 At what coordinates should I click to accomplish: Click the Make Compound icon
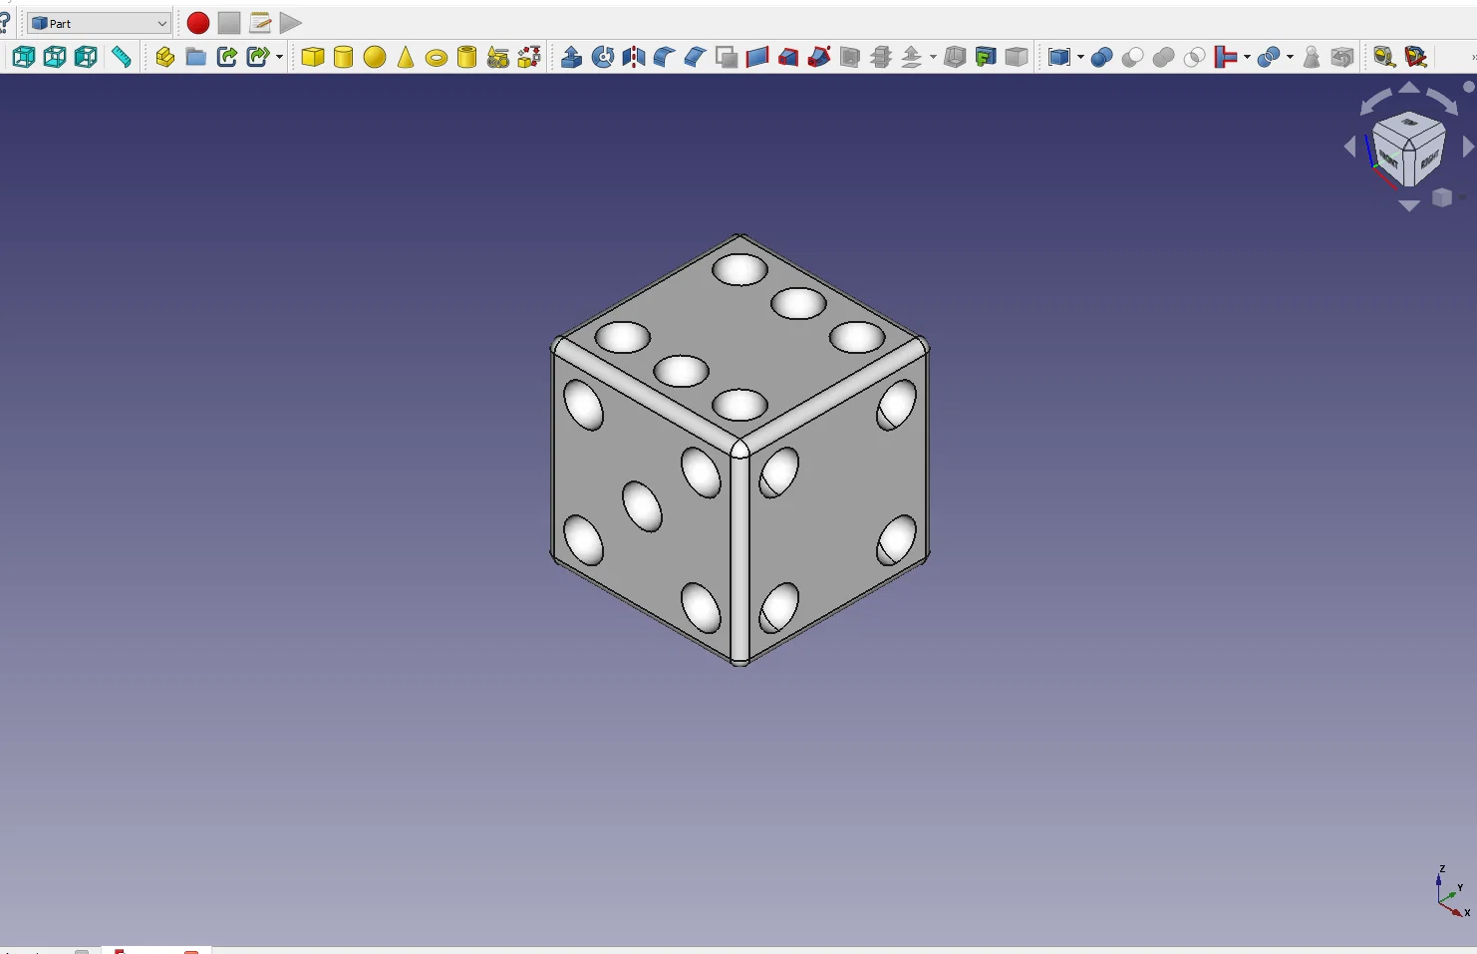coord(1058,57)
